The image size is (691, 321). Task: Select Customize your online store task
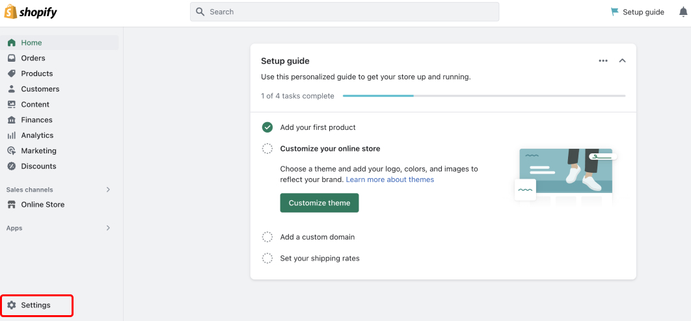(330, 149)
